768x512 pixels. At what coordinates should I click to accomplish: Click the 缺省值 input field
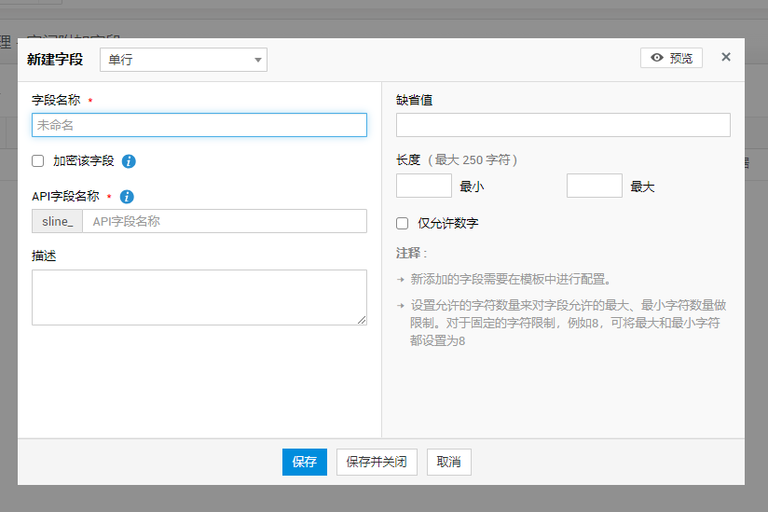click(x=563, y=125)
